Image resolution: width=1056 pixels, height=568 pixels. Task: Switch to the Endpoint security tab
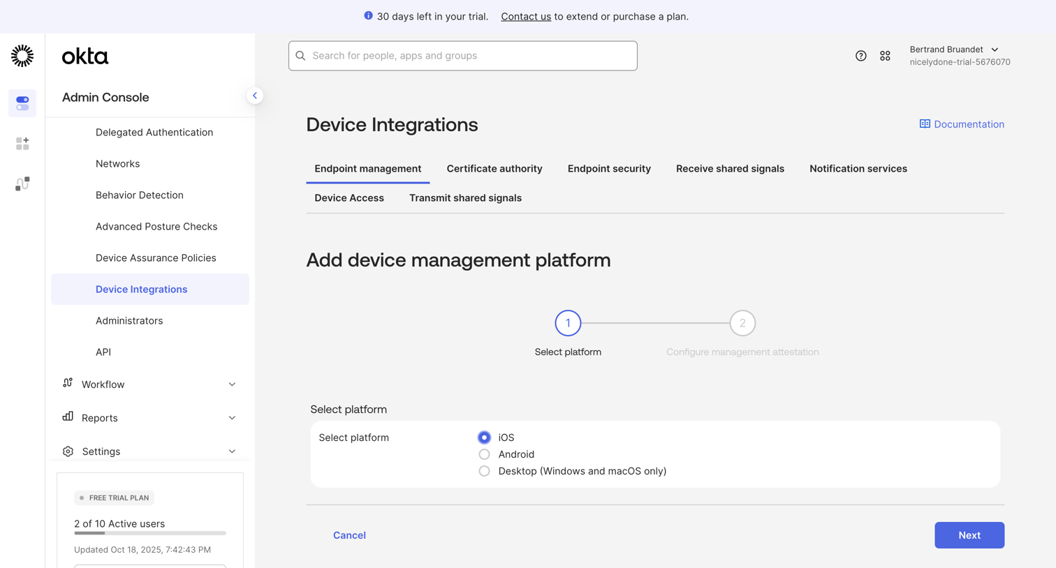pyautogui.click(x=609, y=169)
